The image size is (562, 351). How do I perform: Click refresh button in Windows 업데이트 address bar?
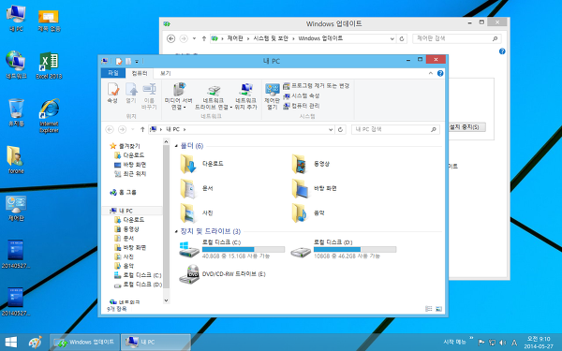[x=402, y=38]
